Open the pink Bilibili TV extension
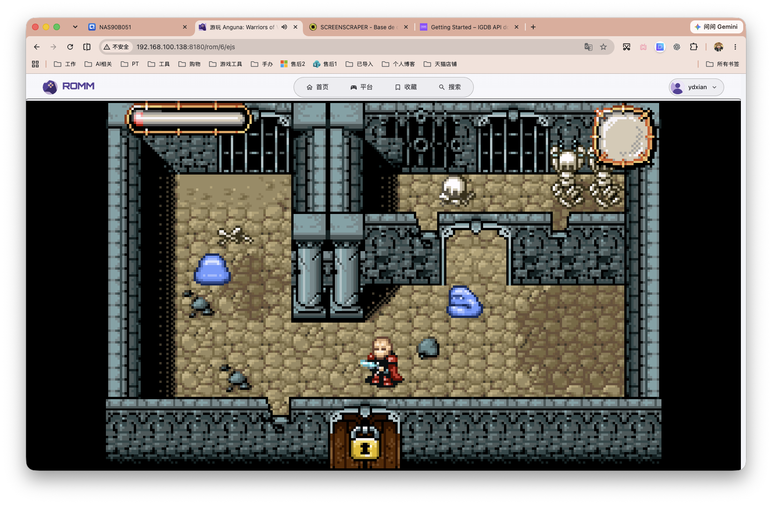 643,47
